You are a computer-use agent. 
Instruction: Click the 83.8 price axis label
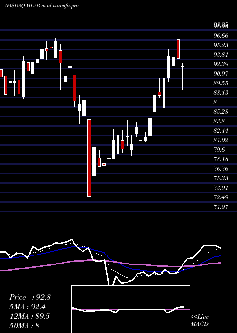tap(219, 121)
